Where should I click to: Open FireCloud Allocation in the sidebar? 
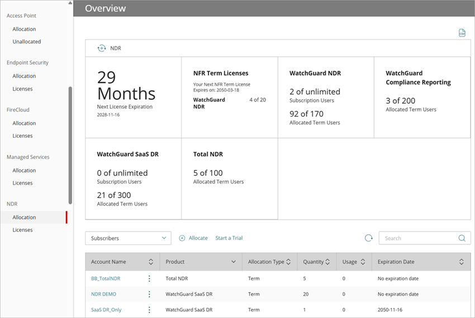[24, 123]
